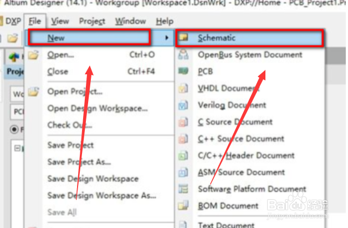Viewport: 348px width, 228px height.
Task: Click the folder icon beside Open...
Action: click(33, 55)
